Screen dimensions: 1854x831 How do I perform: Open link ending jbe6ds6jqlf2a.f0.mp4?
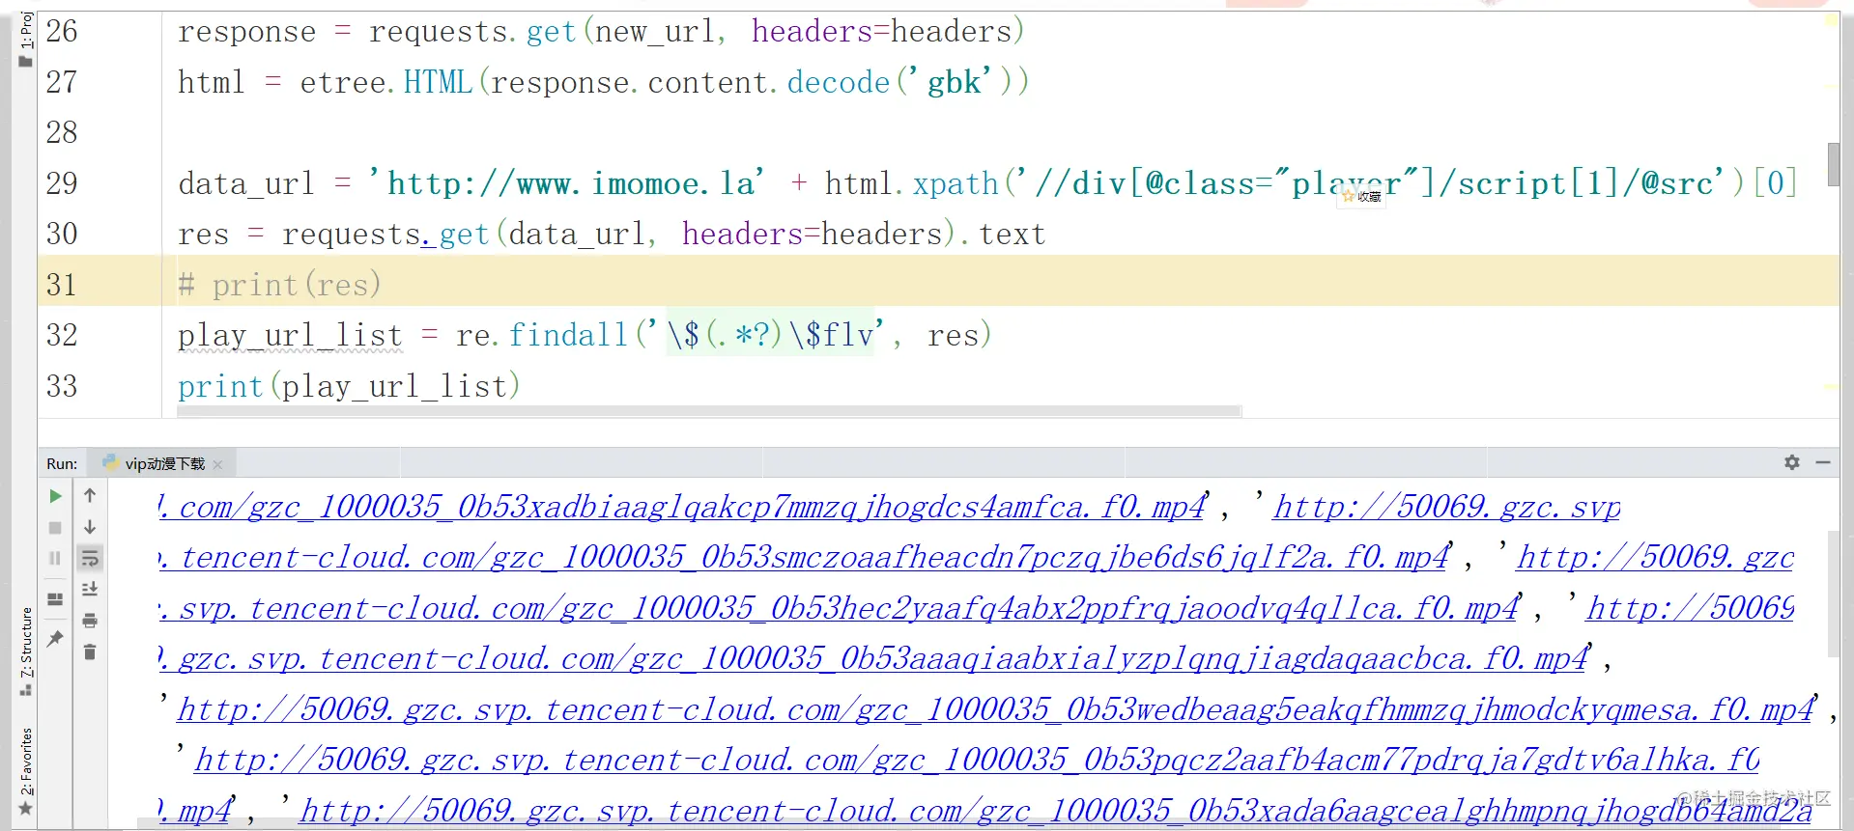click(804, 557)
